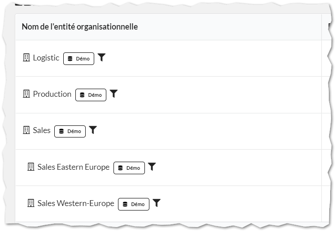Open the Sales Eastern Europe entity

pyautogui.click(x=74, y=167)
